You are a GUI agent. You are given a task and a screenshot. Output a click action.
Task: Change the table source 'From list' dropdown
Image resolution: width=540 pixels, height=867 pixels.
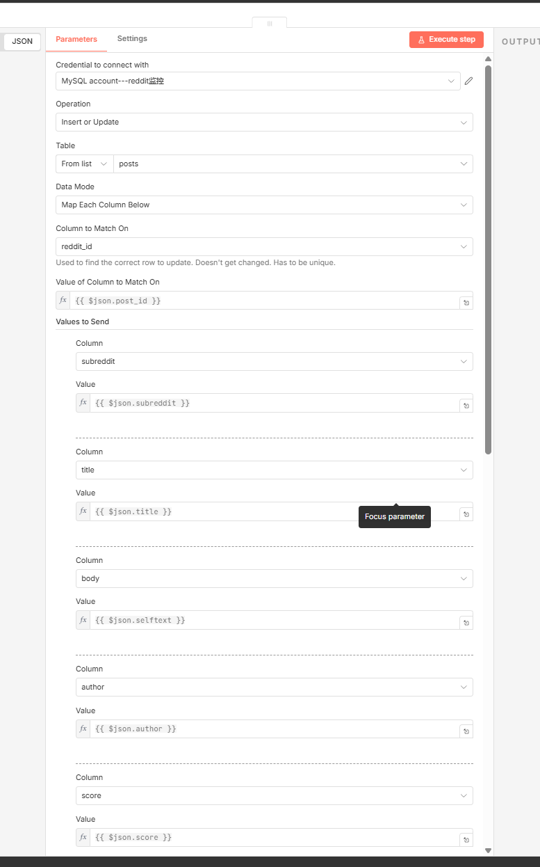[x=84, y=164]
